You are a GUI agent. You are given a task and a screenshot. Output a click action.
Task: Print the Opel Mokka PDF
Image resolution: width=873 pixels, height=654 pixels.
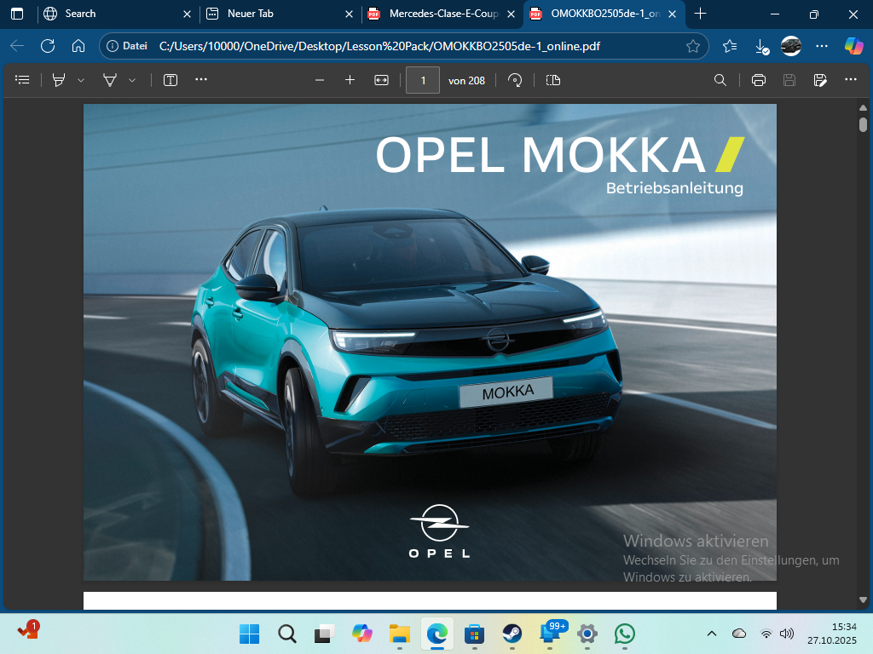point(759,80)
